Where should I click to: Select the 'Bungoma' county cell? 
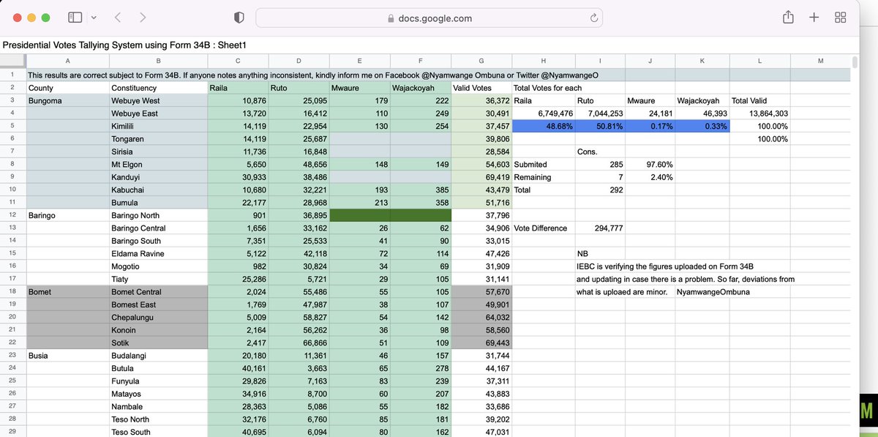pos(67,100)
